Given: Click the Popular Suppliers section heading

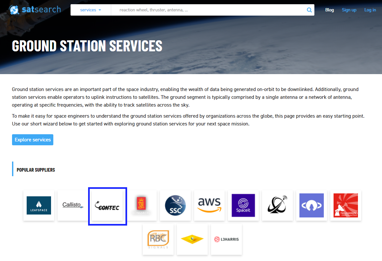Looking at the screenshot, I should 36,170.
